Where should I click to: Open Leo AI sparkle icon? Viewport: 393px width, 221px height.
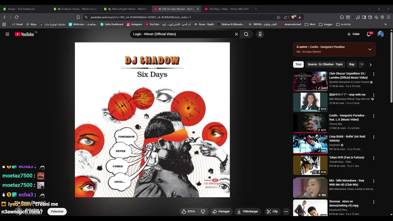[376, 17]
